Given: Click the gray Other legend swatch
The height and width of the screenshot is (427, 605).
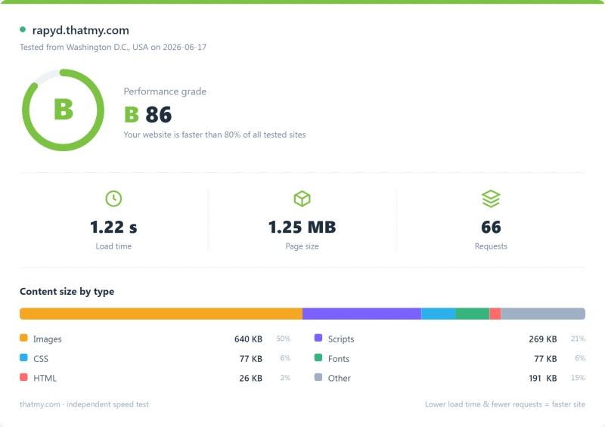Looking at the screenshot, I should [318, 377].
